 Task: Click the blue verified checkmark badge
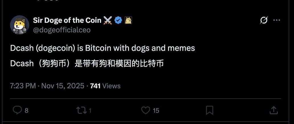point(118,20)
